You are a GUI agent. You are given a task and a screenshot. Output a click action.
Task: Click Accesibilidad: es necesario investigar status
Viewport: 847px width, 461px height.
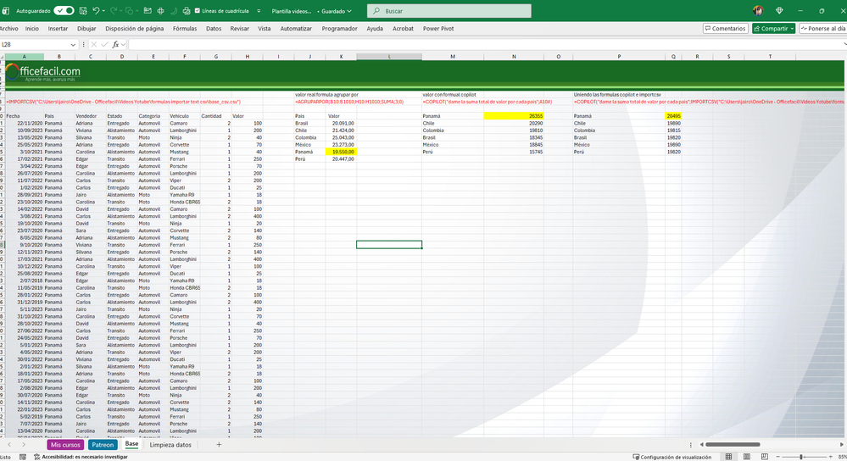coord(81,457)
